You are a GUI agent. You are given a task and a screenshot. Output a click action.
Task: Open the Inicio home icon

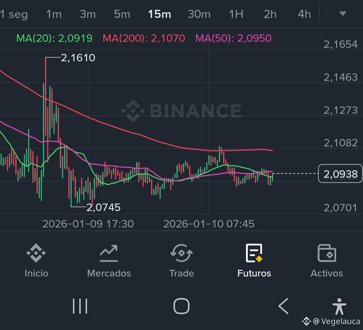tap(36, 253)
